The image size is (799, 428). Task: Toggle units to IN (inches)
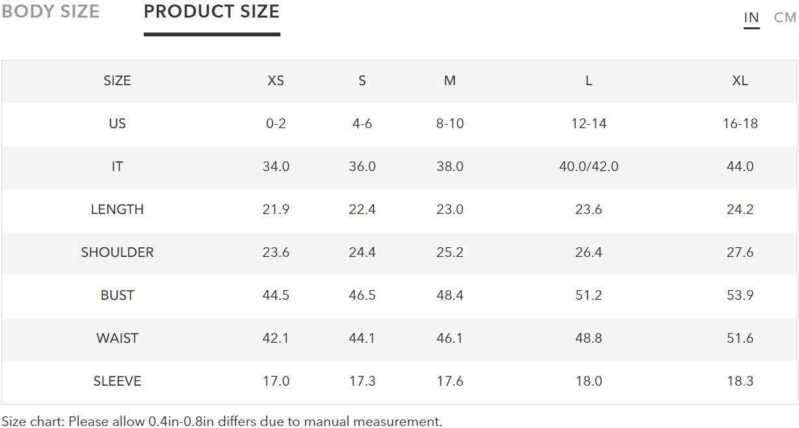click(x=751, y=18)
